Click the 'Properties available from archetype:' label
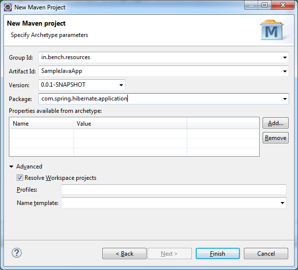Image resolution: width=298 pixels, height=270 pixels. [x=55, y=111]
